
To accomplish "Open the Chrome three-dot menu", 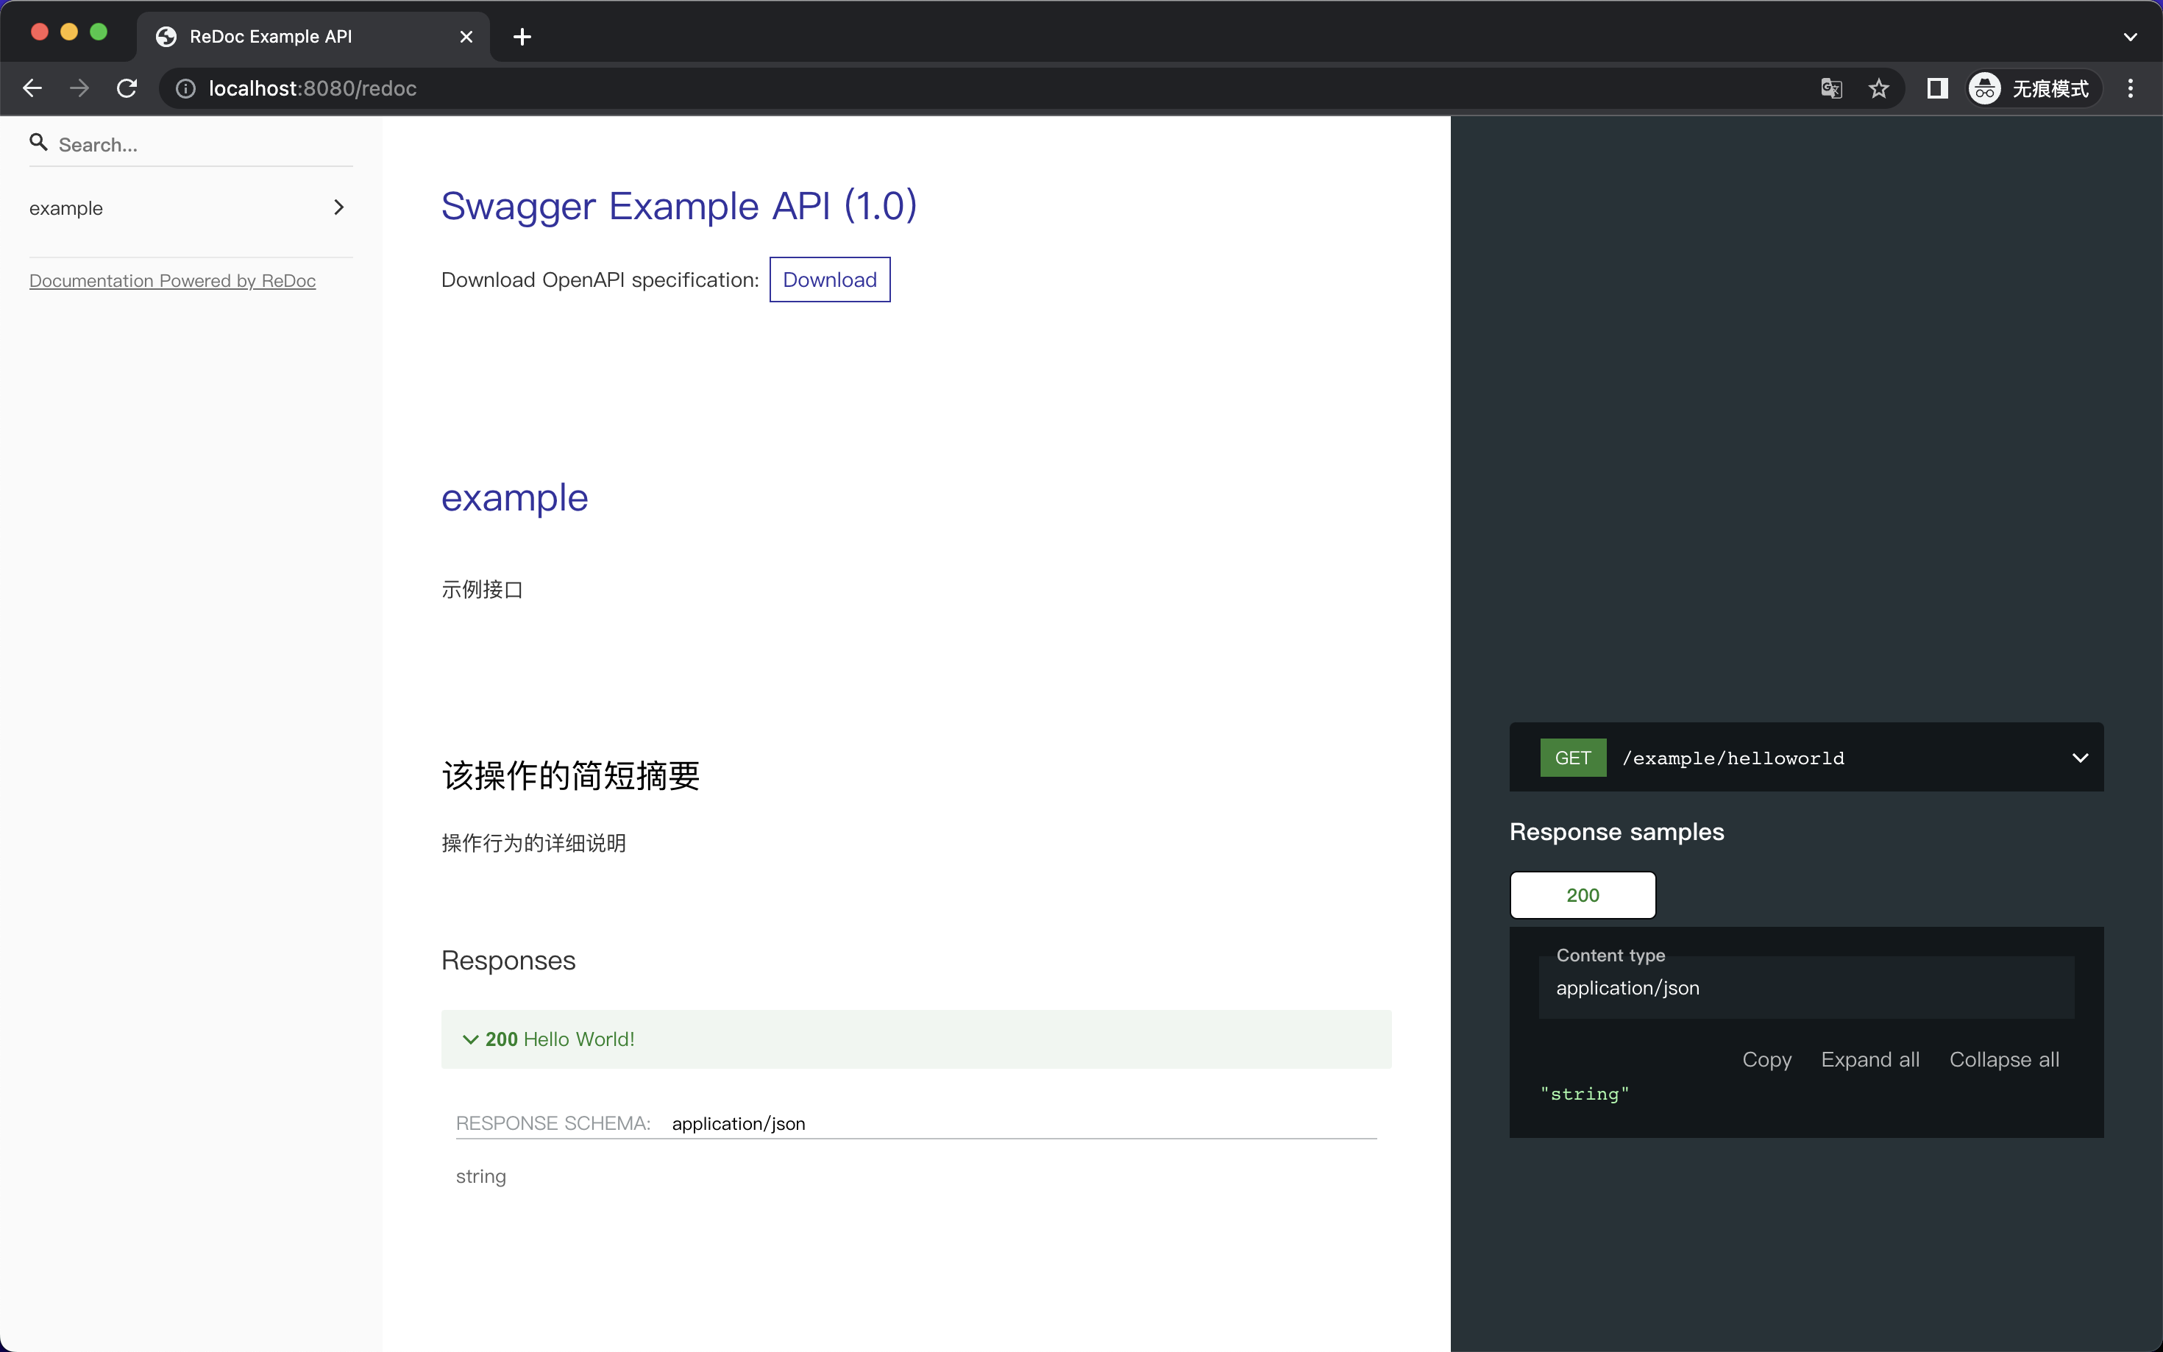I will point(2130,88).
